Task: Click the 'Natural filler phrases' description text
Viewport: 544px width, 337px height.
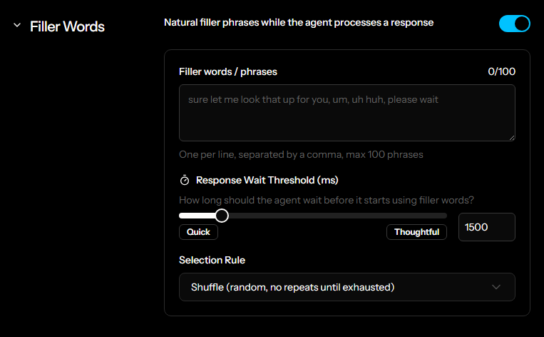Action: click(298, 23)
